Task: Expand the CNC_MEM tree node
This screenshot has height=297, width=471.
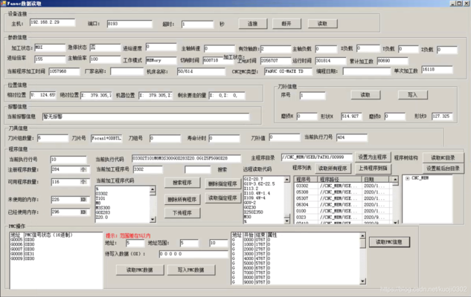Action: [x=406, y=179]
